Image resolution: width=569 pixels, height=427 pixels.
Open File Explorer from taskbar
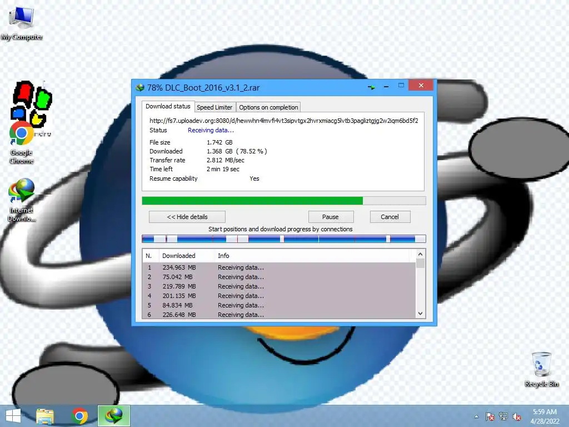(45, 416)
